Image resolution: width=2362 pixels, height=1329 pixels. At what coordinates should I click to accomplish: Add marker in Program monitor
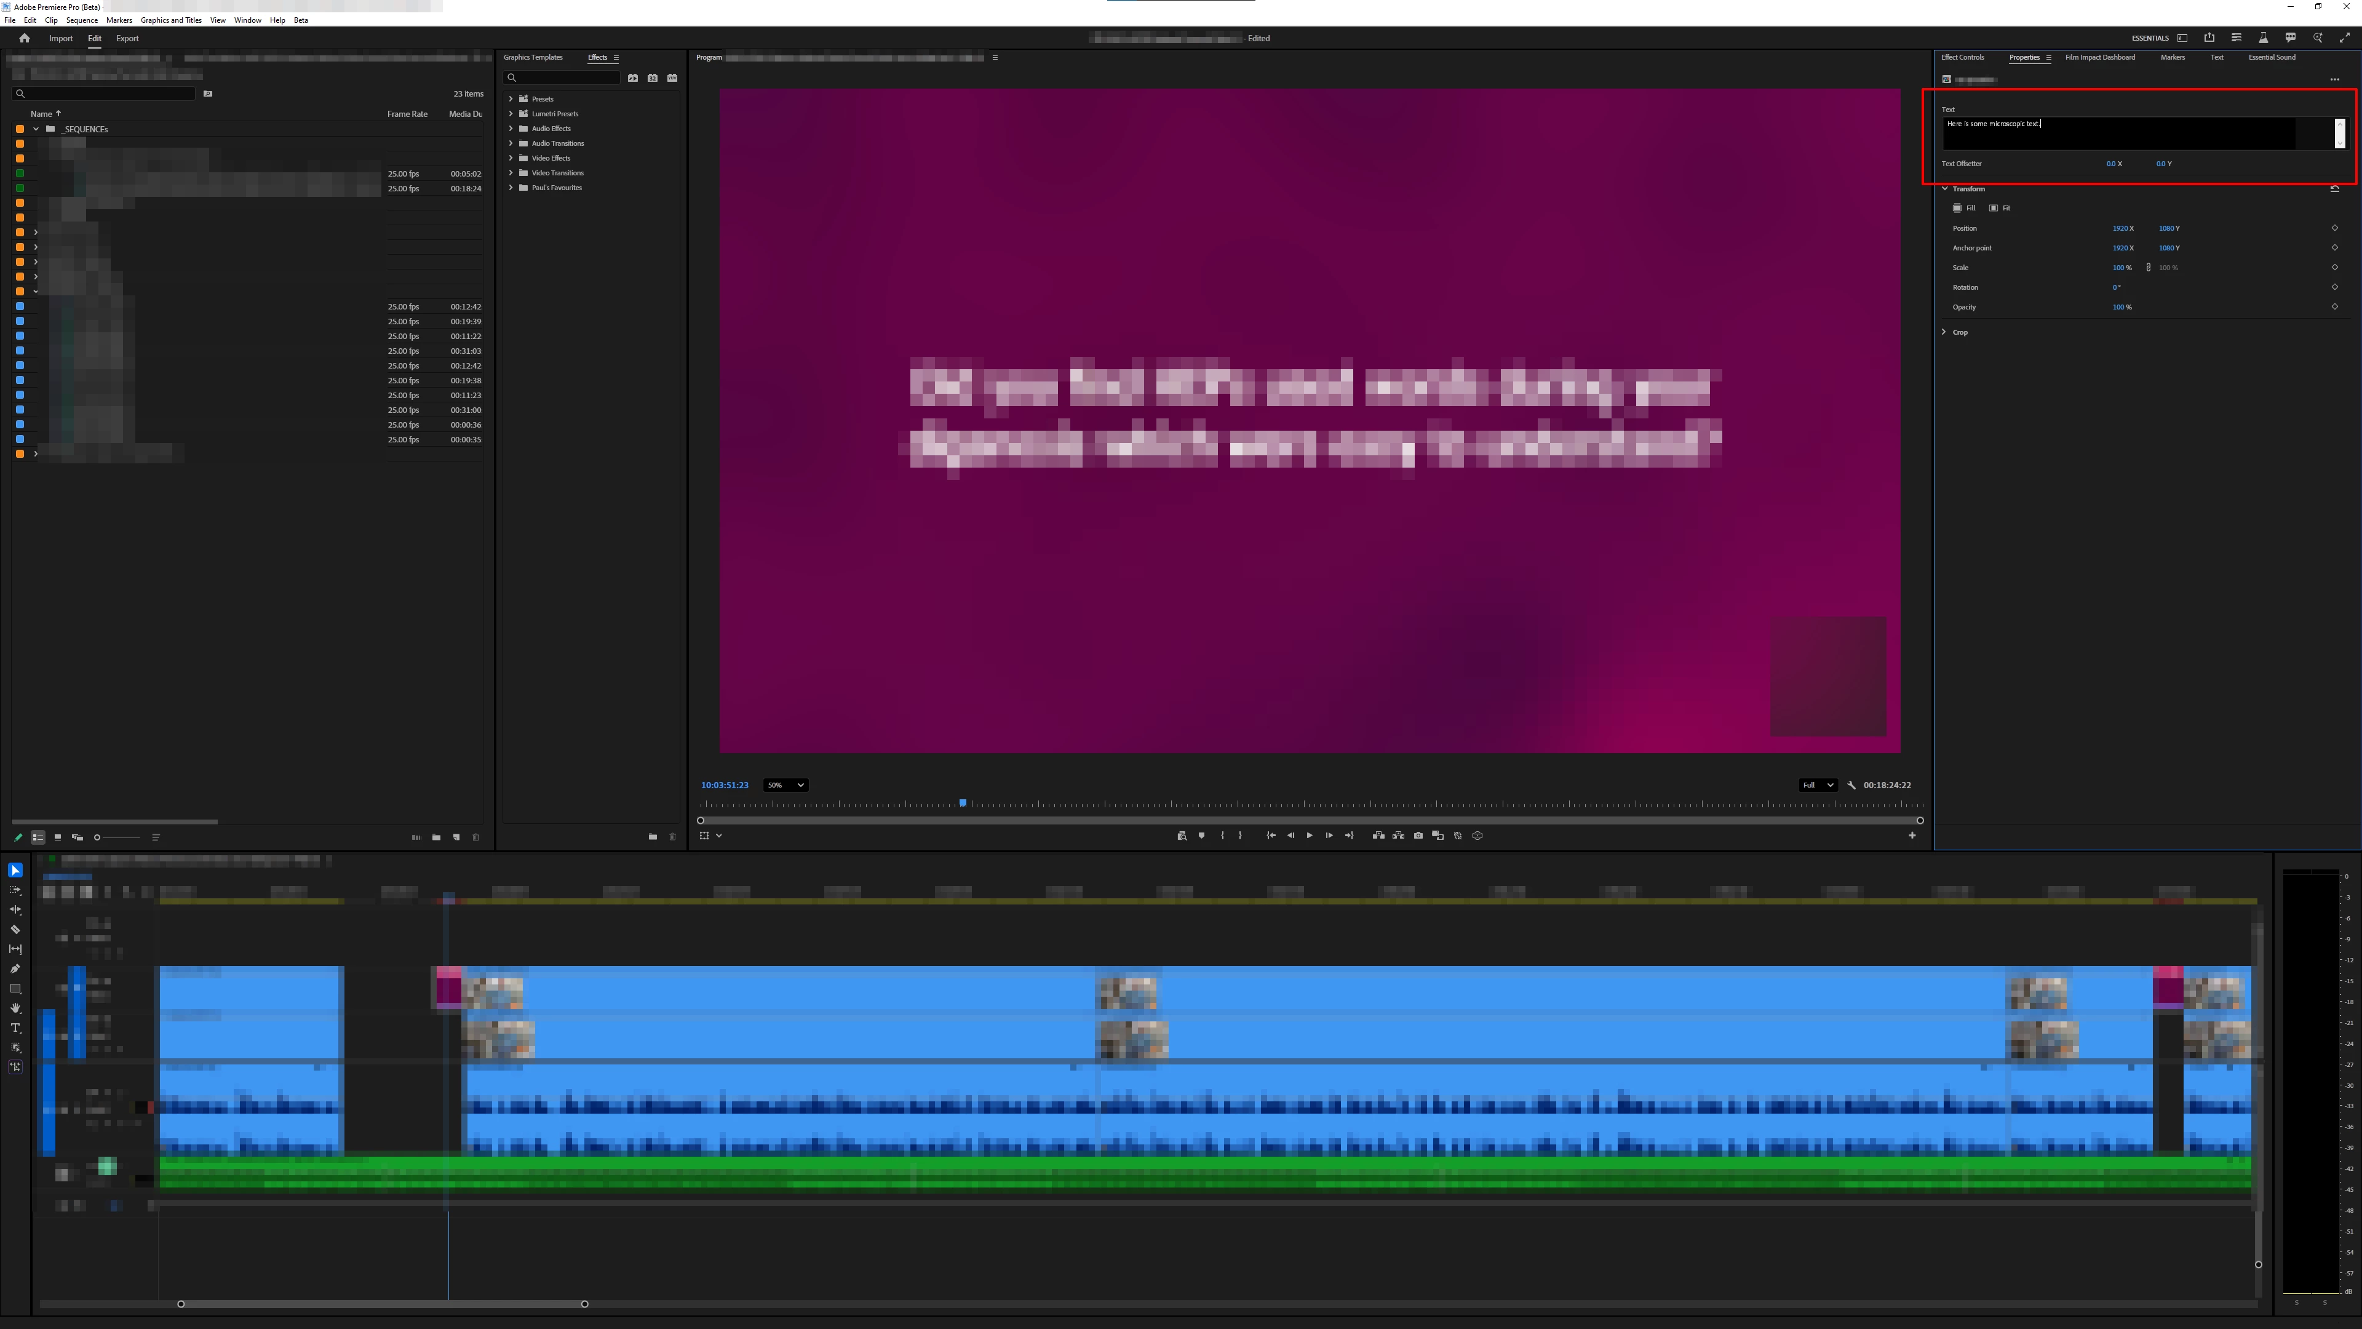[x=1201, y=836]
